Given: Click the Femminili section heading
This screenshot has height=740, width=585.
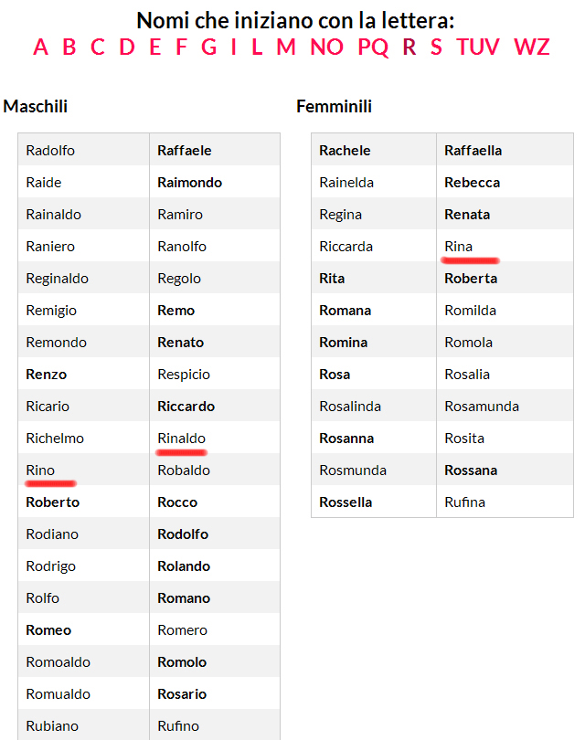Looking at the screenshot, I should [x=334, y=107].
